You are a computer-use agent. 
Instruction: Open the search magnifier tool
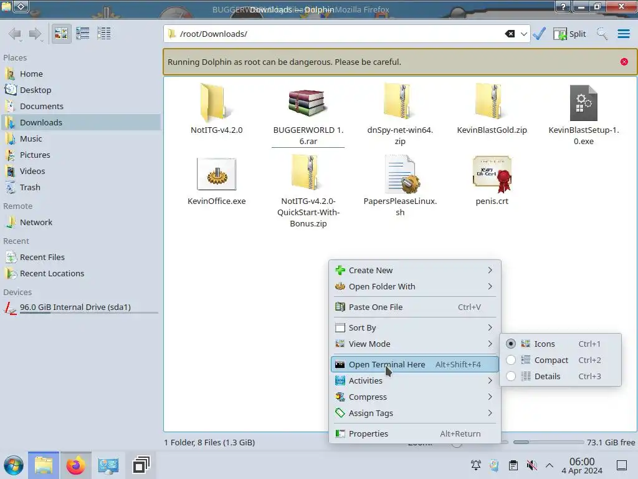click(602, 34)
